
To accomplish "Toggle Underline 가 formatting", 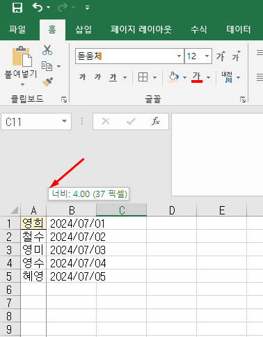I will 113,77.
